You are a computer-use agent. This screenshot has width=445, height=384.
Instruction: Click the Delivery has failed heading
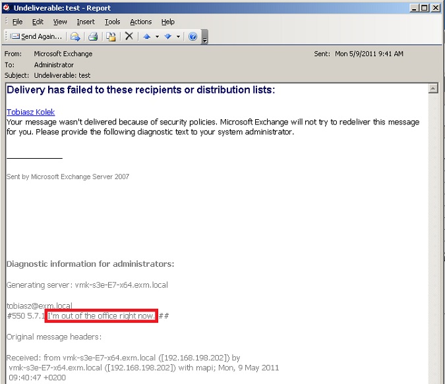[x=141, y=90]
